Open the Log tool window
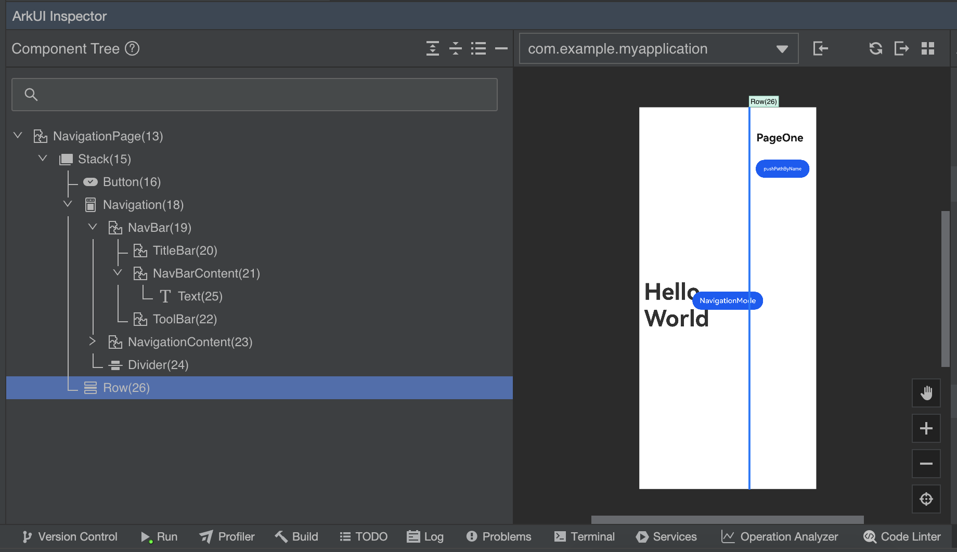 [x=425, y=536]
